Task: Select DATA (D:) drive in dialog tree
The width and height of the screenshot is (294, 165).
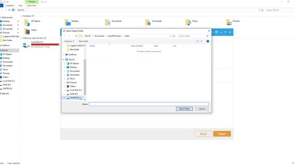Action: (x=73, y=94)
